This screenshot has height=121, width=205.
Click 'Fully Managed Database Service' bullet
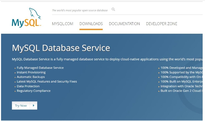tap(40, 68)
